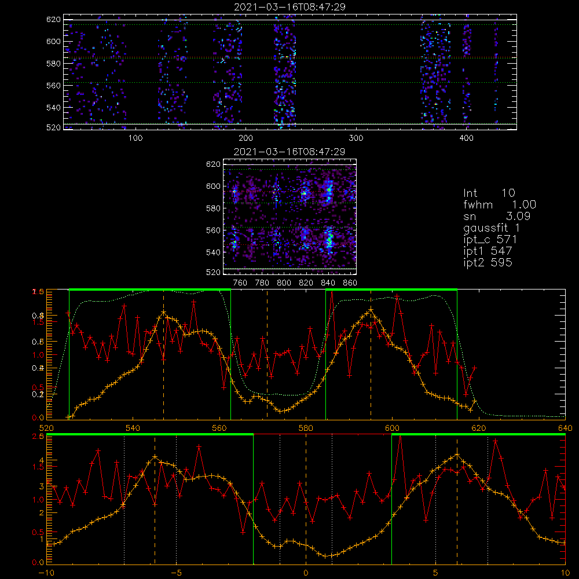Click x-axis label 780 on middle image plot
Screen dimensions: 579x579
click(262, 283)
